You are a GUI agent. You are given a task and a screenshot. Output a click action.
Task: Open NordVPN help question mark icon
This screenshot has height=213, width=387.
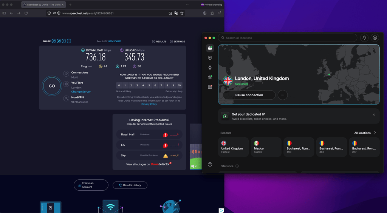(x=210, y=164)
